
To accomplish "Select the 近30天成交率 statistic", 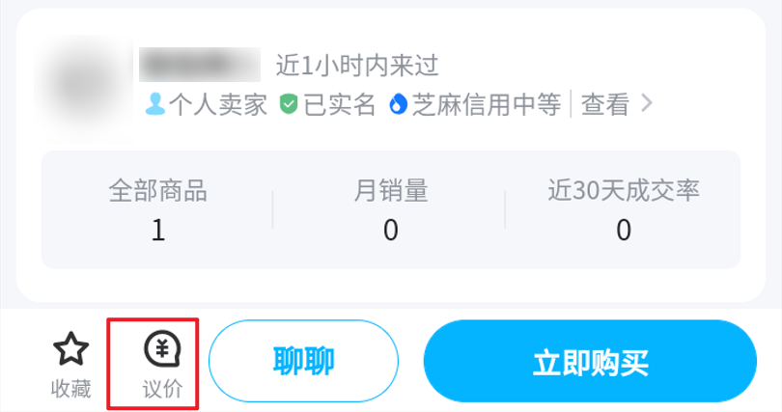I will pyautogui.click(x=624, y=209).
